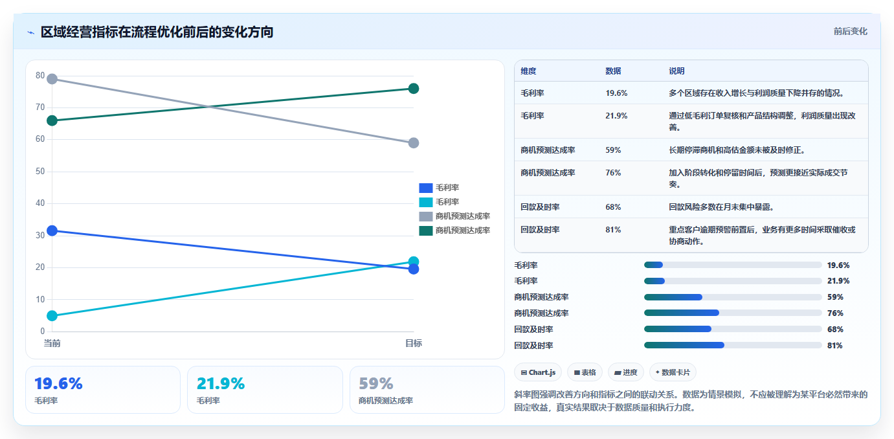Select the blue data point at 当前
This screenshot has height=439, width=894.
pyautogui.click(x=52, y=231)
